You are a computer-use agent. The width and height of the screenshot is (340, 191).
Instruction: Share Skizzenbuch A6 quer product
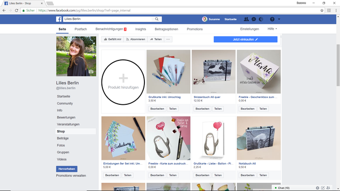[218, 109]
